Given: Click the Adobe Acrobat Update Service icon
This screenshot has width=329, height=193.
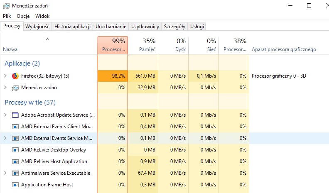Looking at the screenshot, I should [15, 115].
